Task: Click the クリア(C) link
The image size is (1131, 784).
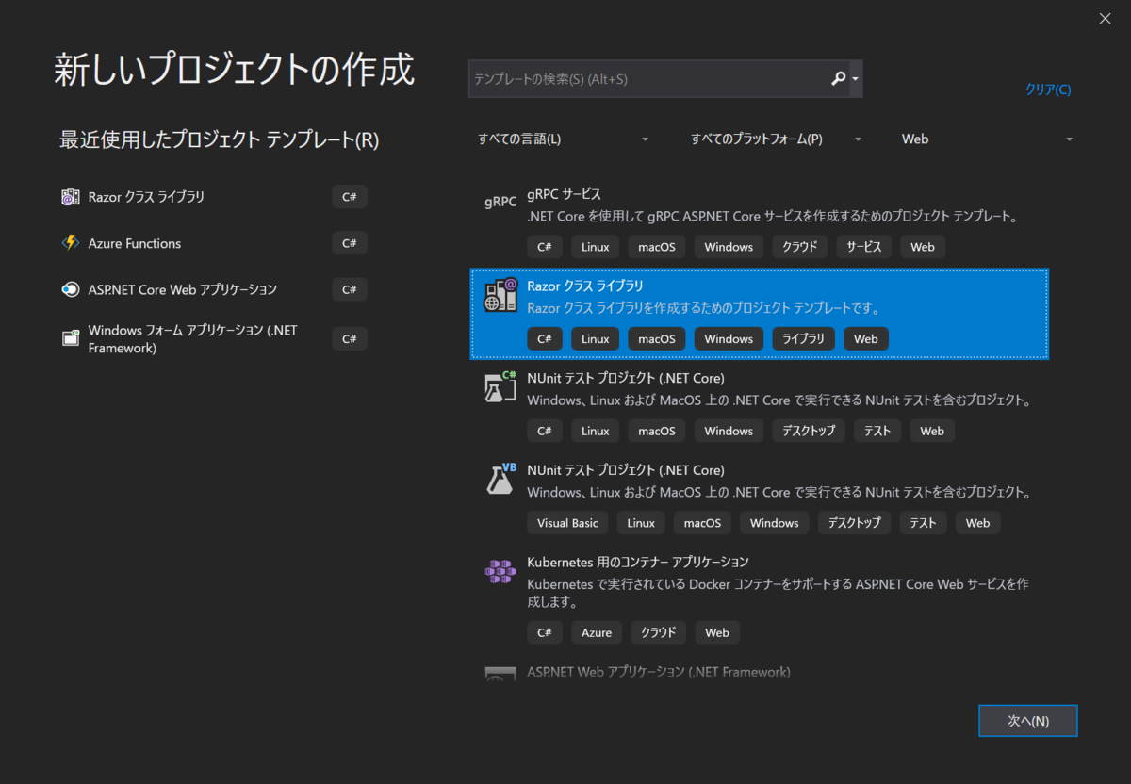Action: point(1047,90)
